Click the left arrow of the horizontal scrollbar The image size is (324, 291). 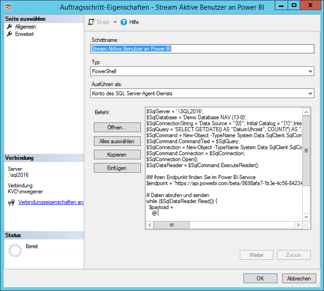click(150, 225)
